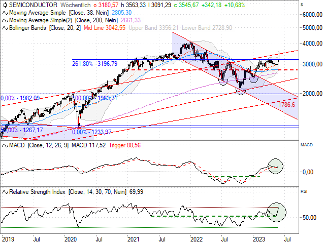Click the 6000,00 price axis label
This screenshot has height=243, width=325.
(x=313, y=15)
